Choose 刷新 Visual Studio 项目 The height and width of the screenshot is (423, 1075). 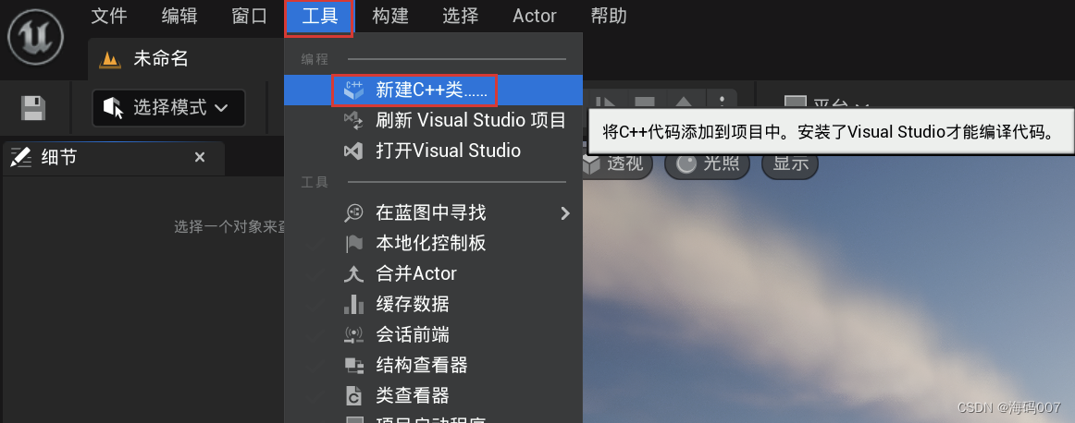tap(433, 120)
